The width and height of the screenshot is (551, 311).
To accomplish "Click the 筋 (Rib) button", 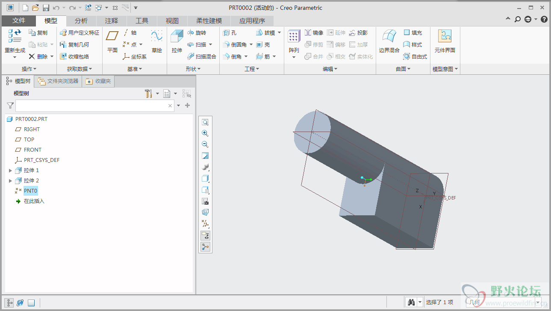I will click(263, 56).
